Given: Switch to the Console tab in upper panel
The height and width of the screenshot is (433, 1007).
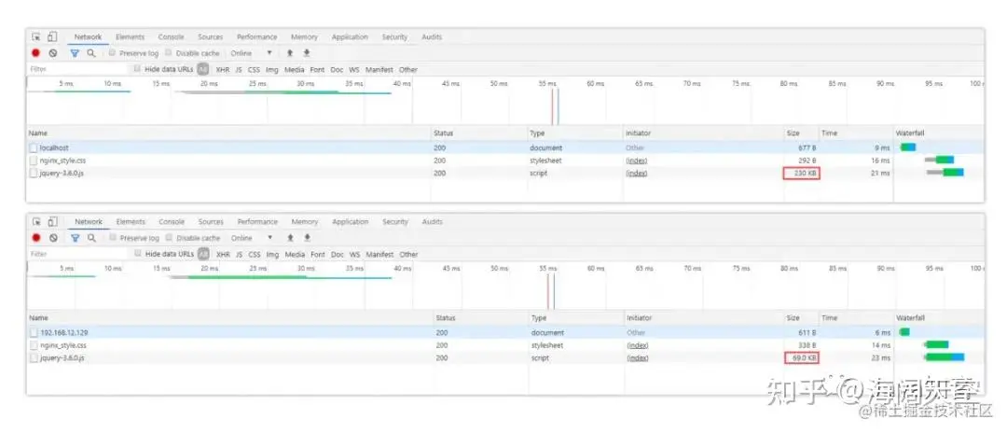Looking at the screenshot, I should (x=171, y=37).
